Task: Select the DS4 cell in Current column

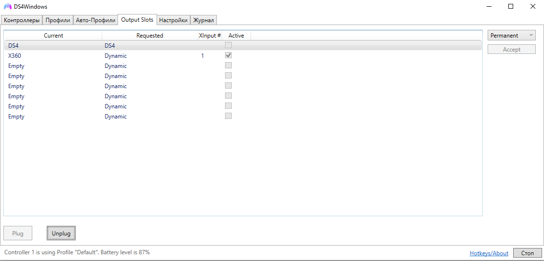Action: point(13,45)
